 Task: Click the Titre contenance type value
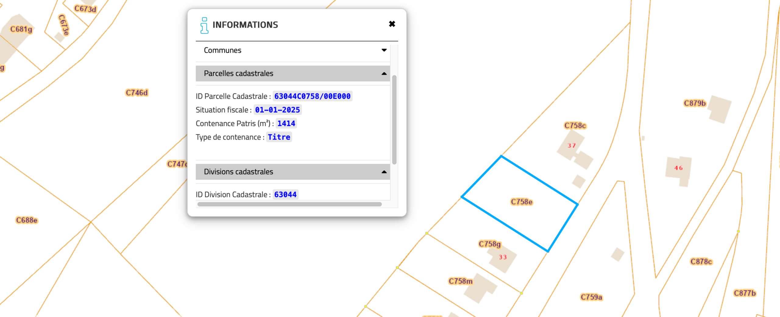click(x=279, y=137)
